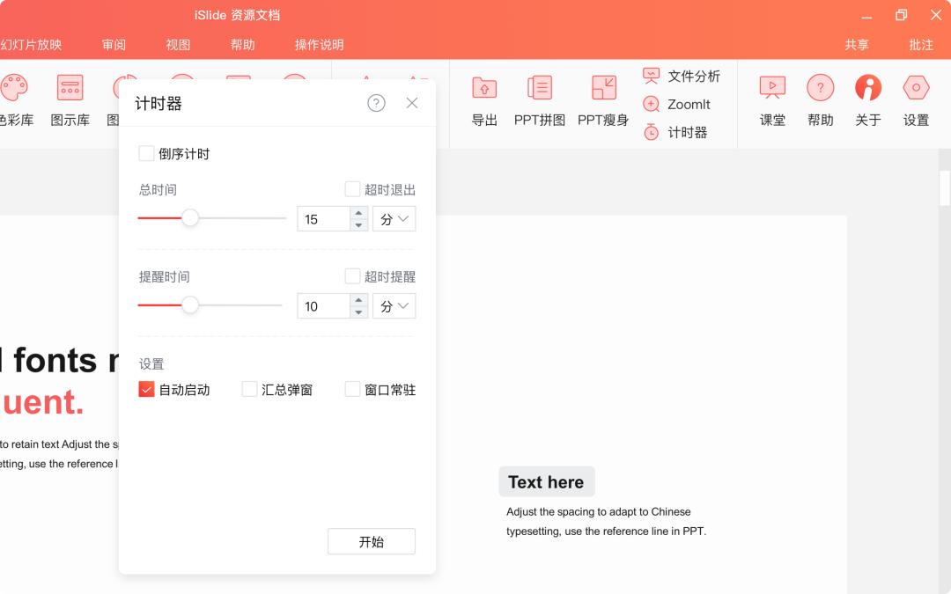Open the 审阅 menu tab
951x594 pixels.
(x=114, y=45)
